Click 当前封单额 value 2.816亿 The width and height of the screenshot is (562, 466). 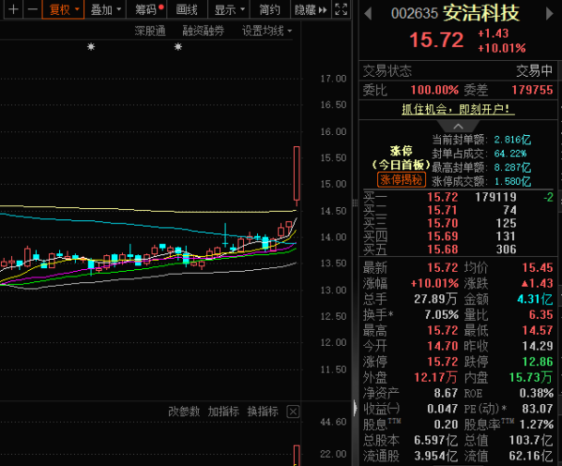click(512, 140)
